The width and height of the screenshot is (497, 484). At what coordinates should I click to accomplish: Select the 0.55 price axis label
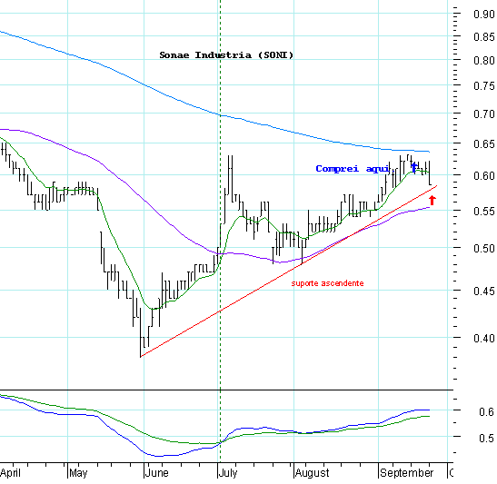coord(484,212)
